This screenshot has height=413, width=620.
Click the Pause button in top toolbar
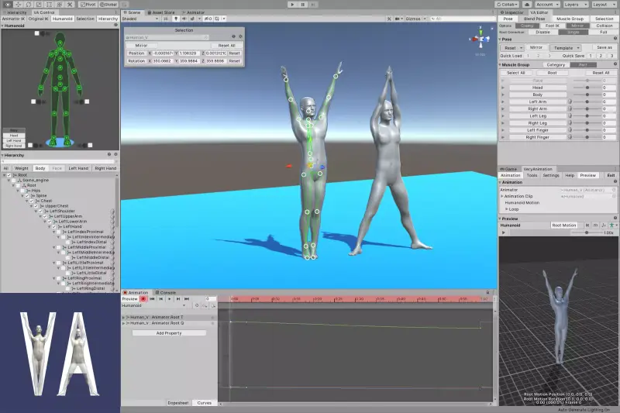coord(302,5)
